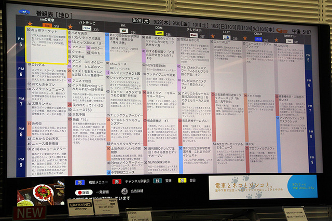Click the blue oval logo beside 番組表
Screen dimensions: 332x221
tap(24, 12)
